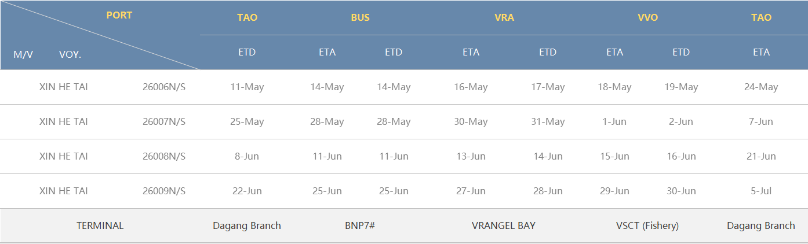Select the 24-May arrival date
The width and height of the screenshot is (808, 244).
pyautogui.click(x=761, y=87)
